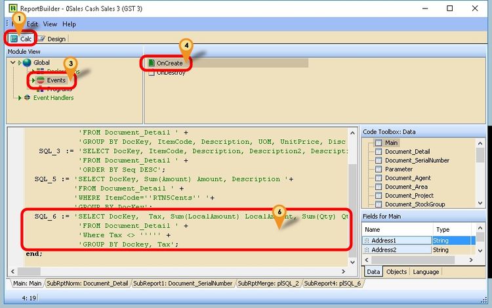Click code editor scroll up arrow
Screen dimensions: 492x308
(x=352, y=133)
